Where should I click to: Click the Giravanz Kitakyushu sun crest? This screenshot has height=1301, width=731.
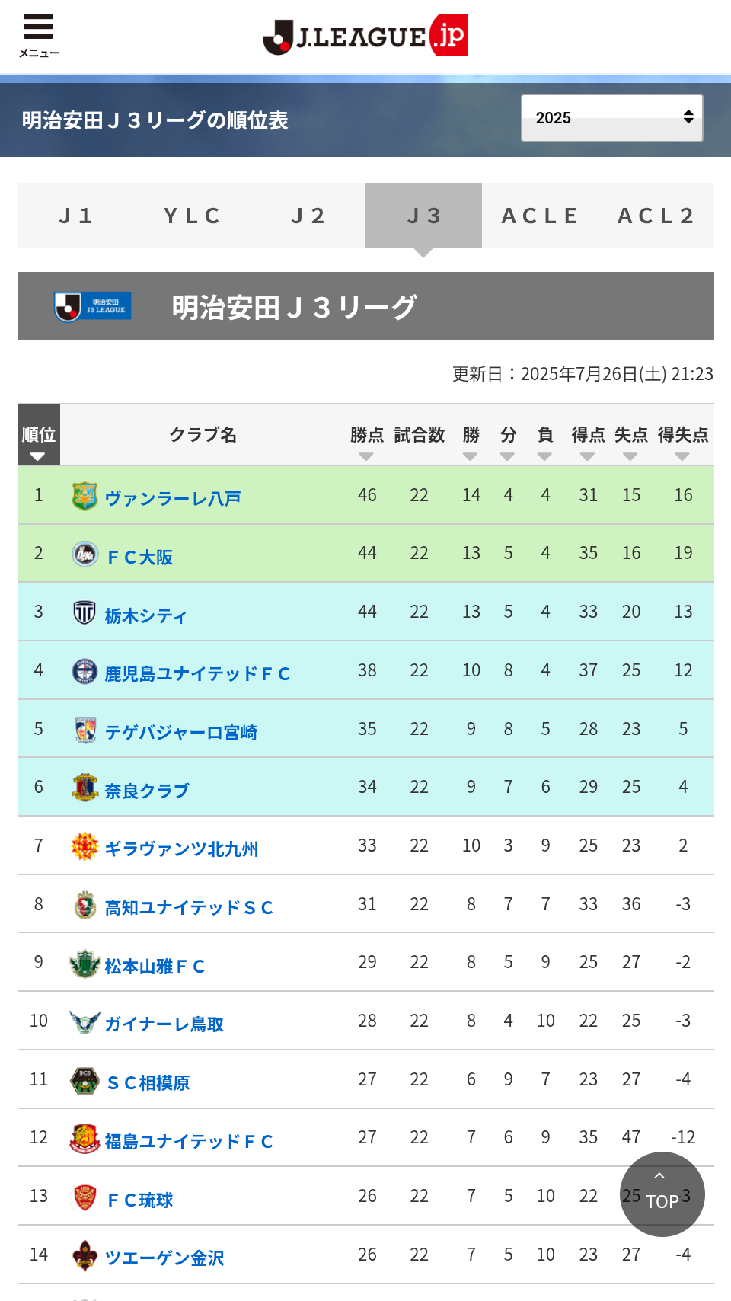click(85, 846)
